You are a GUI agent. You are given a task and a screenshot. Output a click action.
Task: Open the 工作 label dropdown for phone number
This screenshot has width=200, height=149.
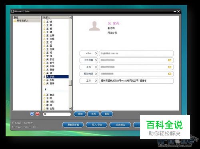point(89,67)
